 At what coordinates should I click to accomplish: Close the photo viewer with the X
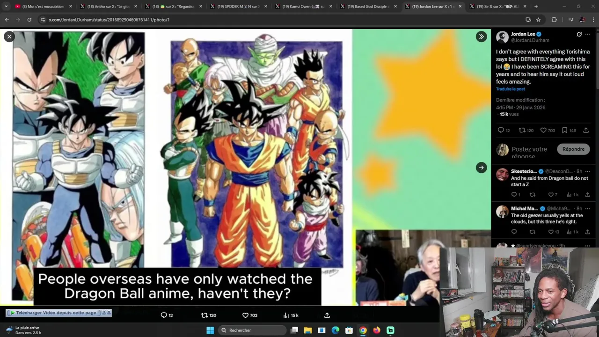pos(9,37)
